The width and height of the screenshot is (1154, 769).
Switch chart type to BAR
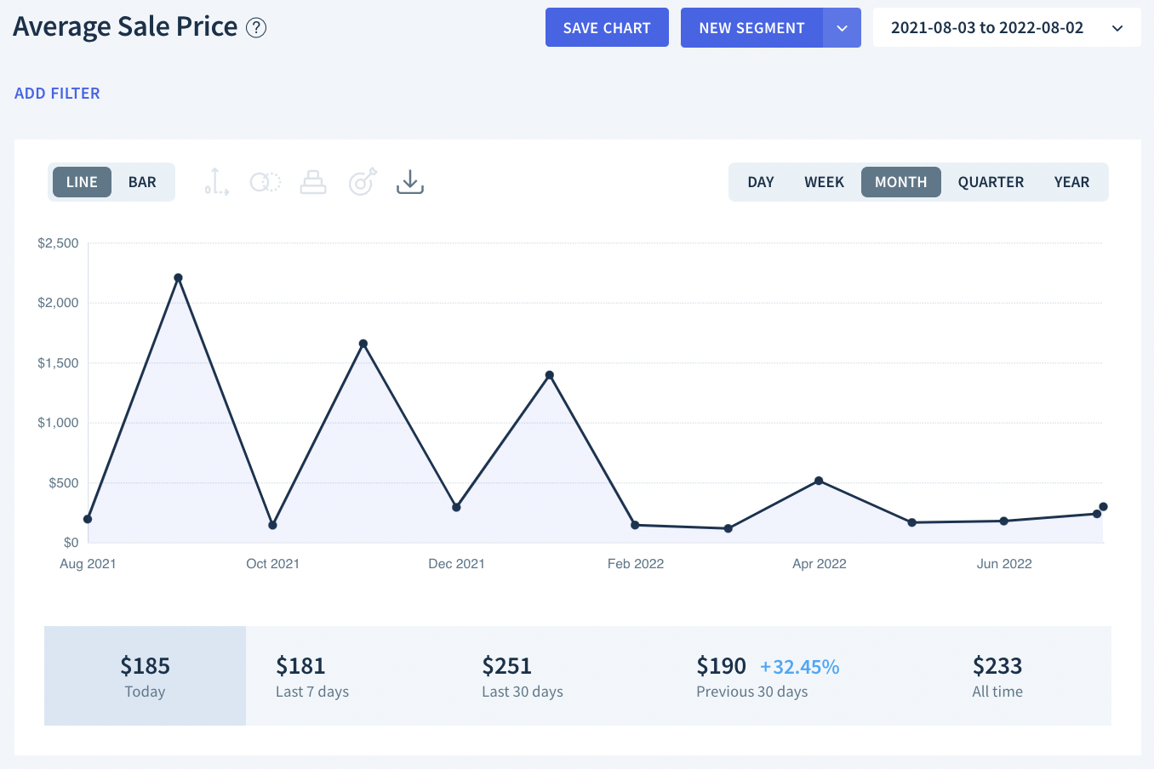pyautogui.click(x=142, y=182)
